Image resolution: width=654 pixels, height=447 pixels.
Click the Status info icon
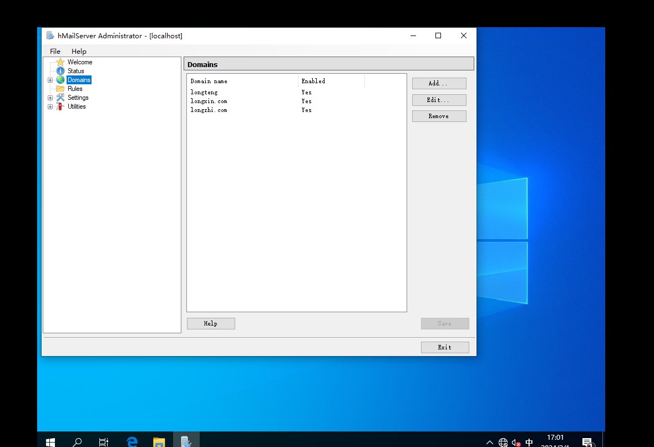(60, 71)
